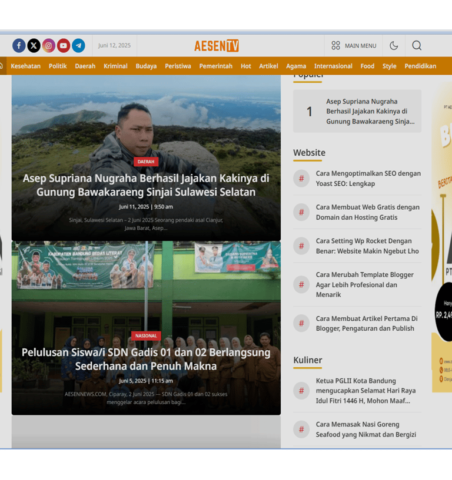Open Cara Merubah Template Blogger article
Screen dimensions: 452x480
click(x=365, y=285)
